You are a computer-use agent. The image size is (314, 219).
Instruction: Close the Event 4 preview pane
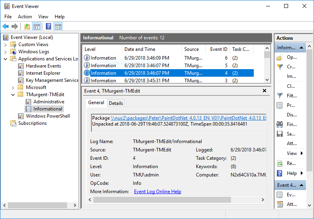tap(265, 91)
